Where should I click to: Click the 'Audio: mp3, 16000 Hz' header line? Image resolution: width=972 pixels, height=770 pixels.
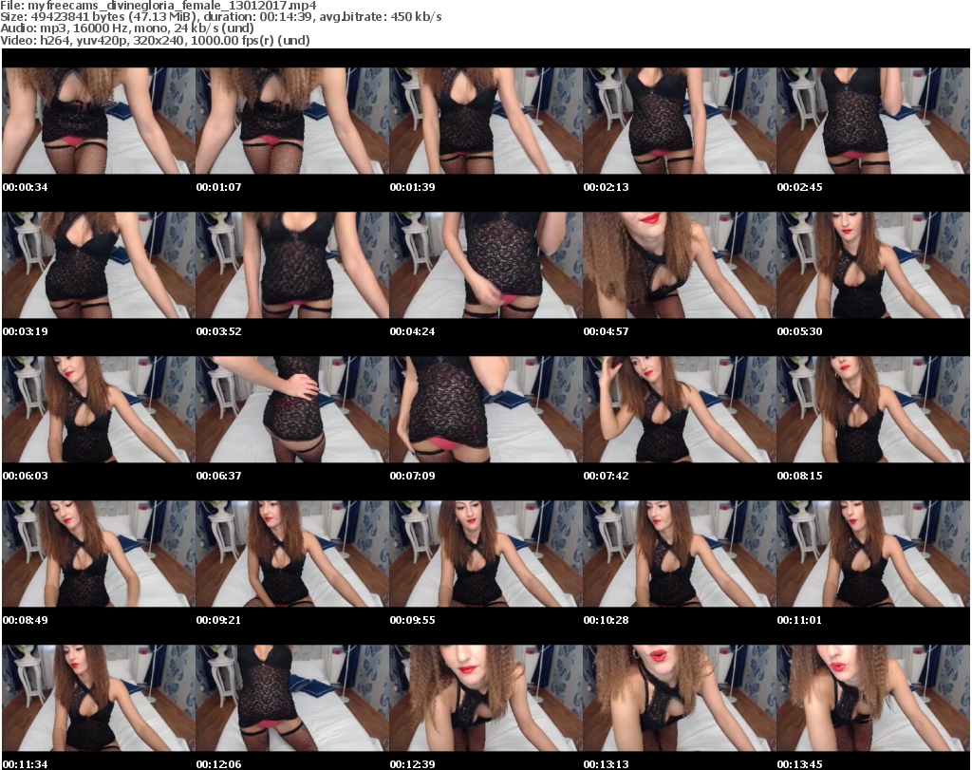point(127,28)
